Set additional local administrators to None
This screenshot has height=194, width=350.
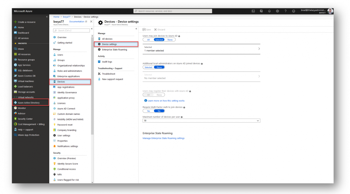[x=159, y=67]
